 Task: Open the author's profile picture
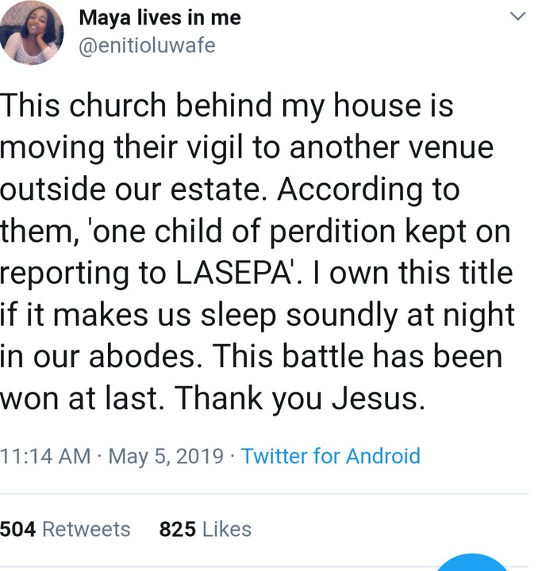pos(32,33)
